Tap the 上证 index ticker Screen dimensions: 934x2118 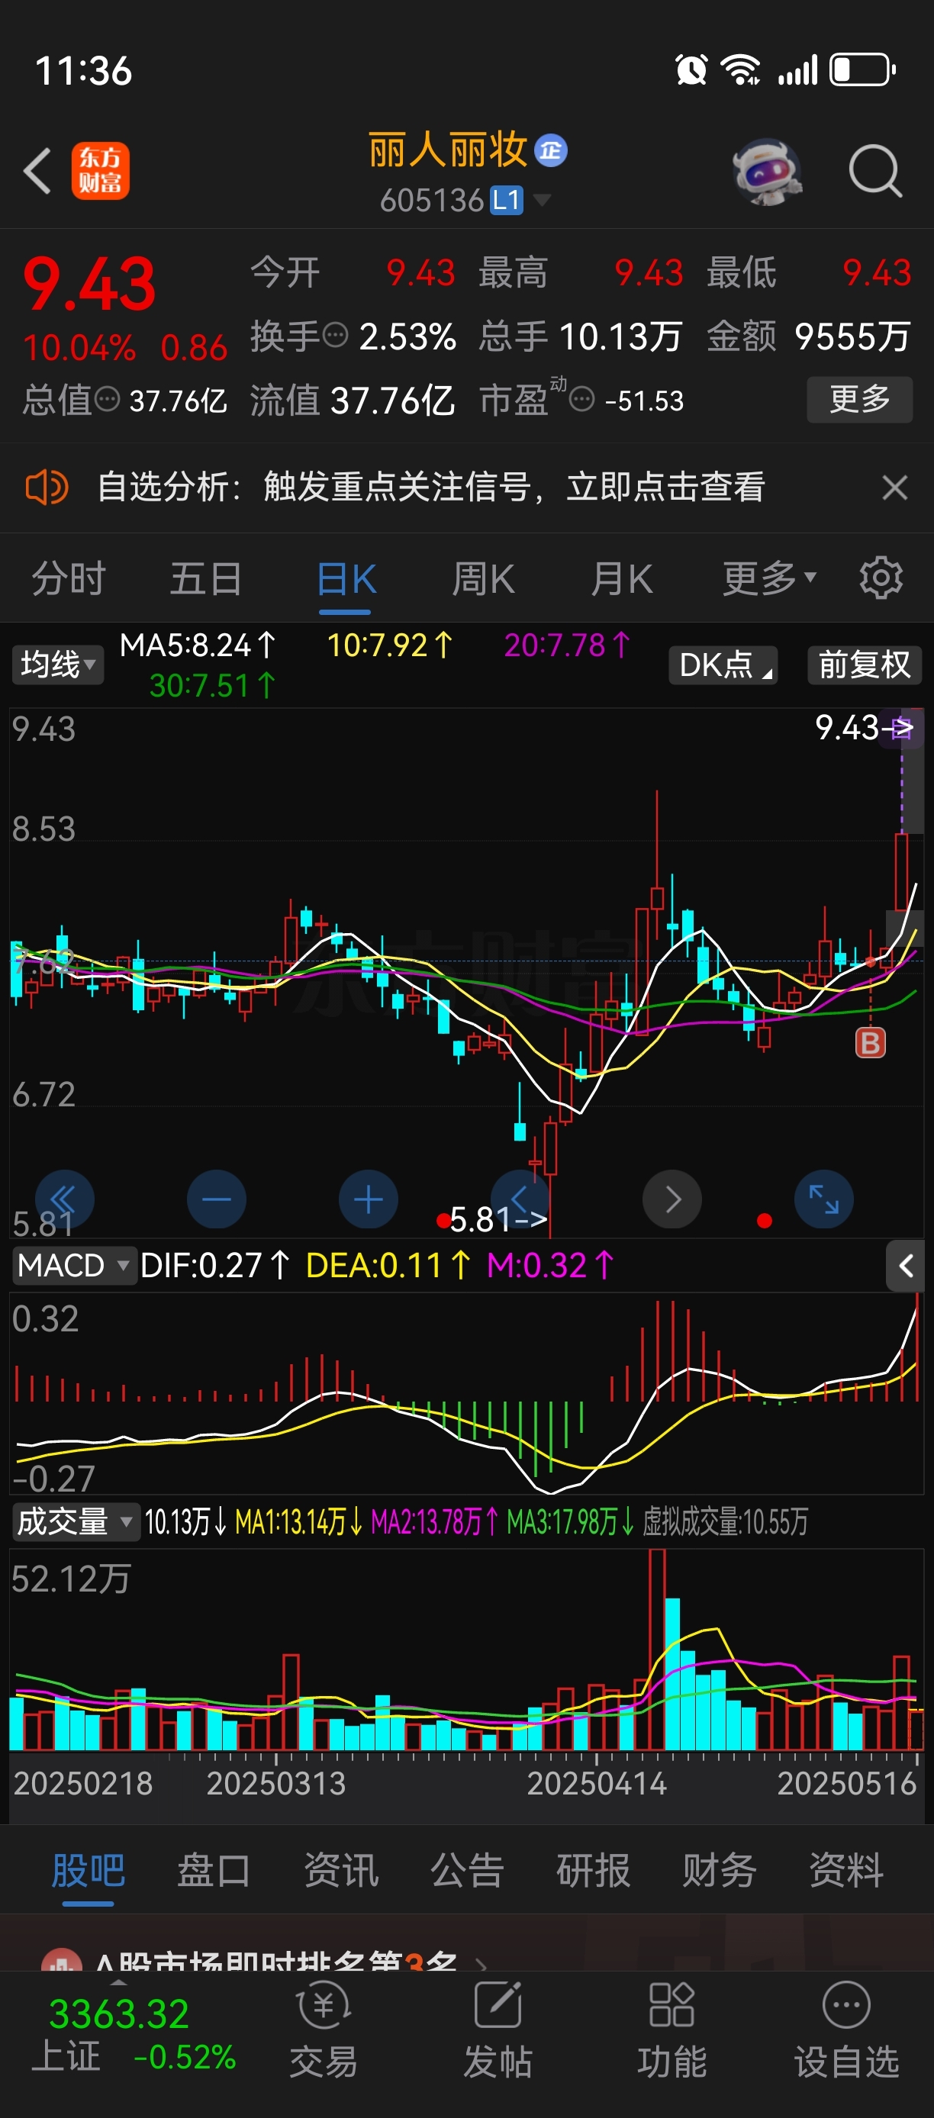[x=134, y=2035]
